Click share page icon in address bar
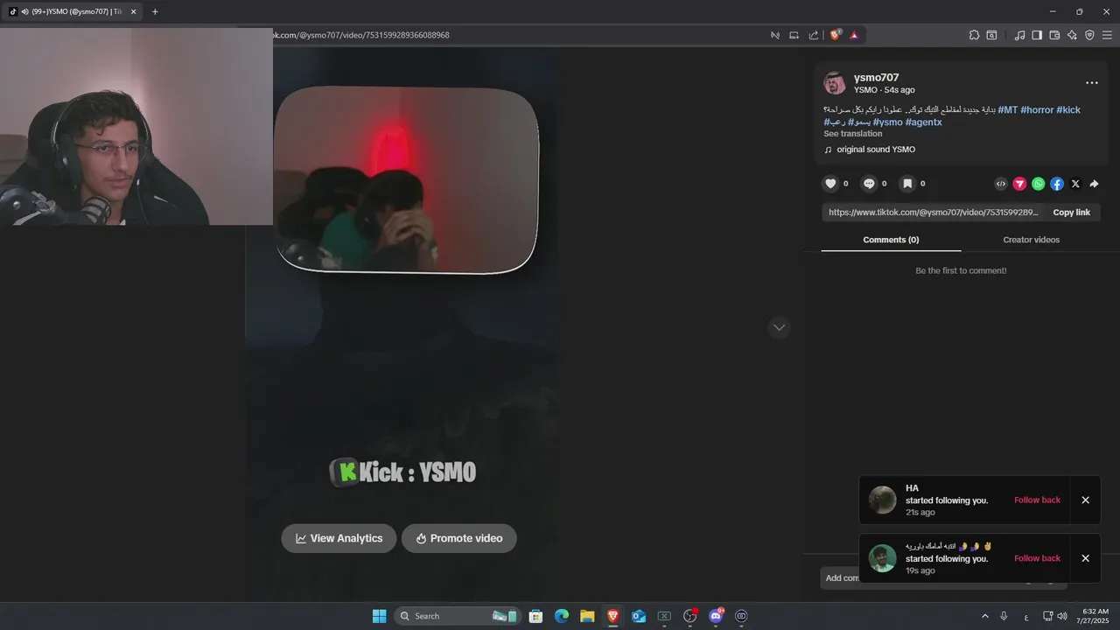Viewport: 1120px width, 630px height. 814,35
